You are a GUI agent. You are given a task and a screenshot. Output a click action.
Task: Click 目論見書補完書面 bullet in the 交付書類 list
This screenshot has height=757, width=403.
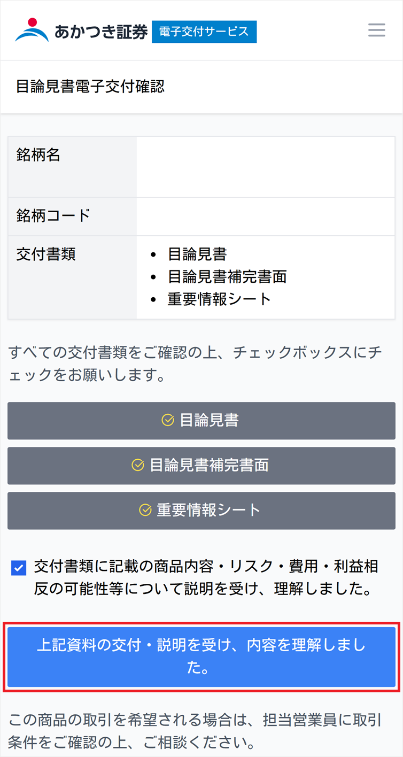click(227, 276)
